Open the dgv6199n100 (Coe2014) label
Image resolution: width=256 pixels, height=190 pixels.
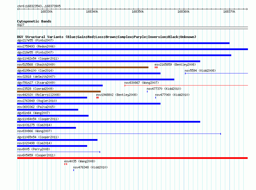pyautogui.click(x=35, y=71)
